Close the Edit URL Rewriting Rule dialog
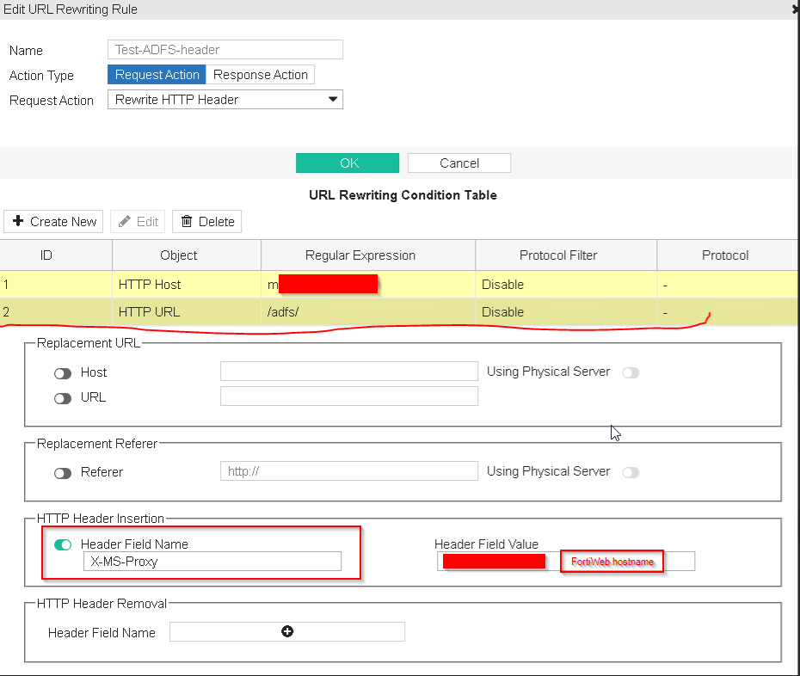This screenshot has height=676, width=800. click(x=794, y=9)
